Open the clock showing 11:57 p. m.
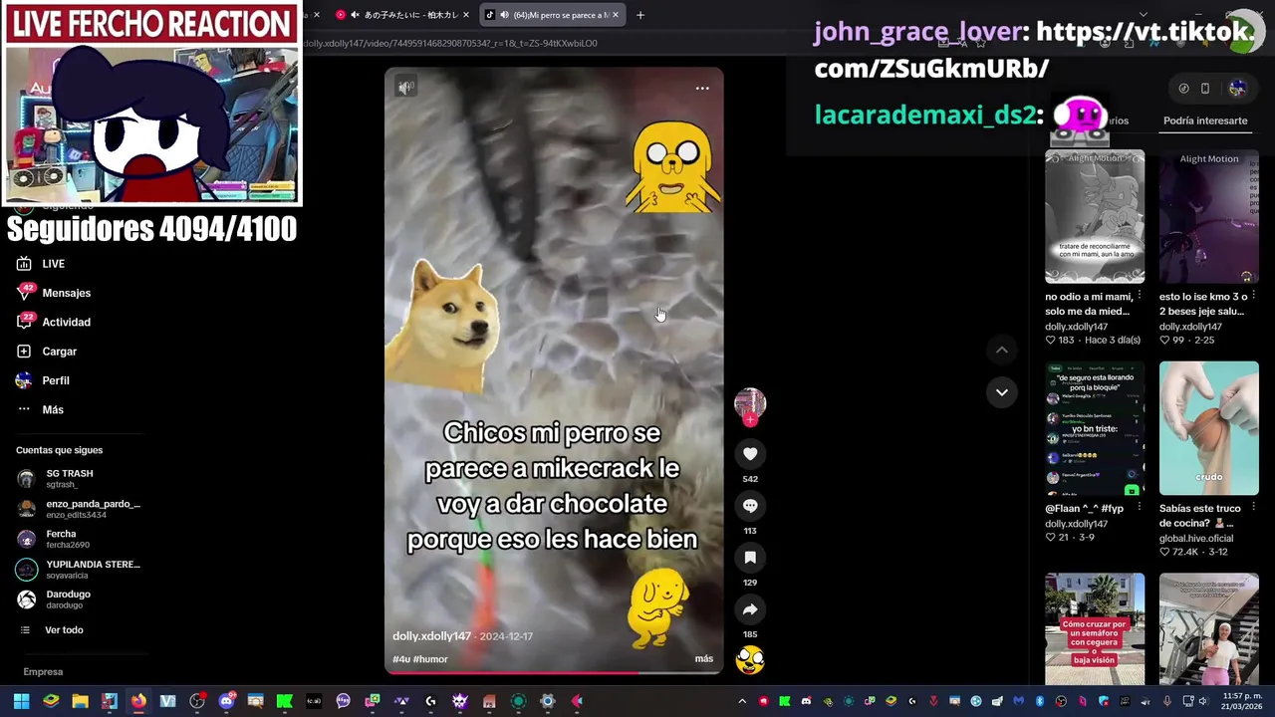This screenshot has width=1275, height=717. pyautogui.click(x=1242, y=701)
